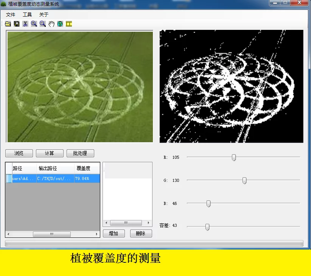This screenshot has height=276, width=311.
Task: Click the 容差 tolerance slider handle
Action: click(x=207, y=227)
